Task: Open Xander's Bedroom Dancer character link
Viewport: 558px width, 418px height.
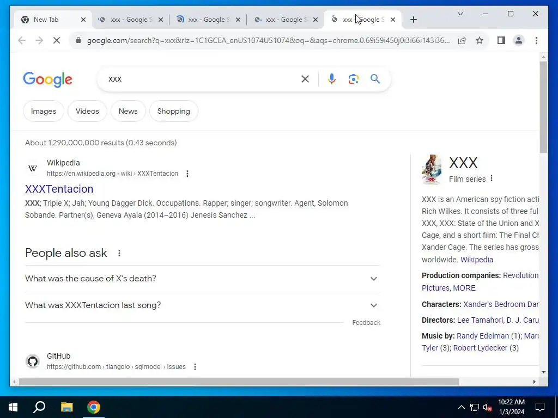Action: click(501, 305)
